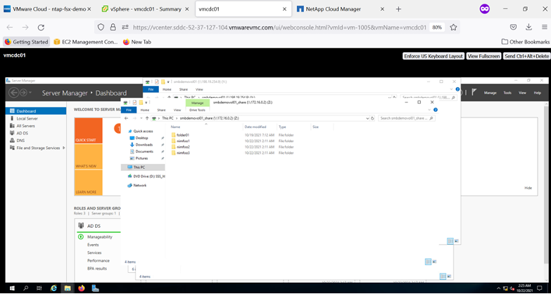
Task: Open the folder01 folder in file list
Action: 182,135
